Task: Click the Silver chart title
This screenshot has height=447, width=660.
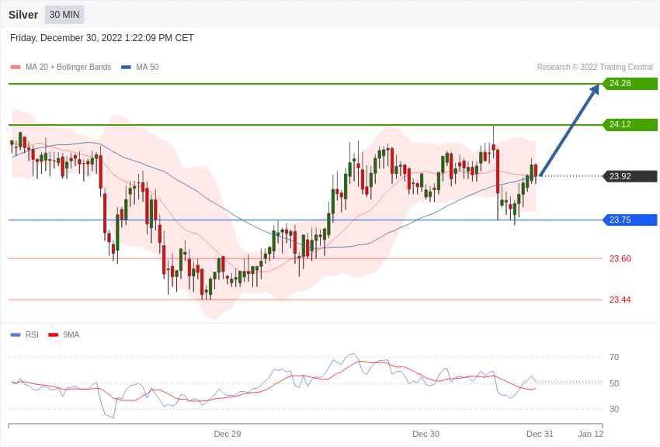Action: tap(23, 15)
